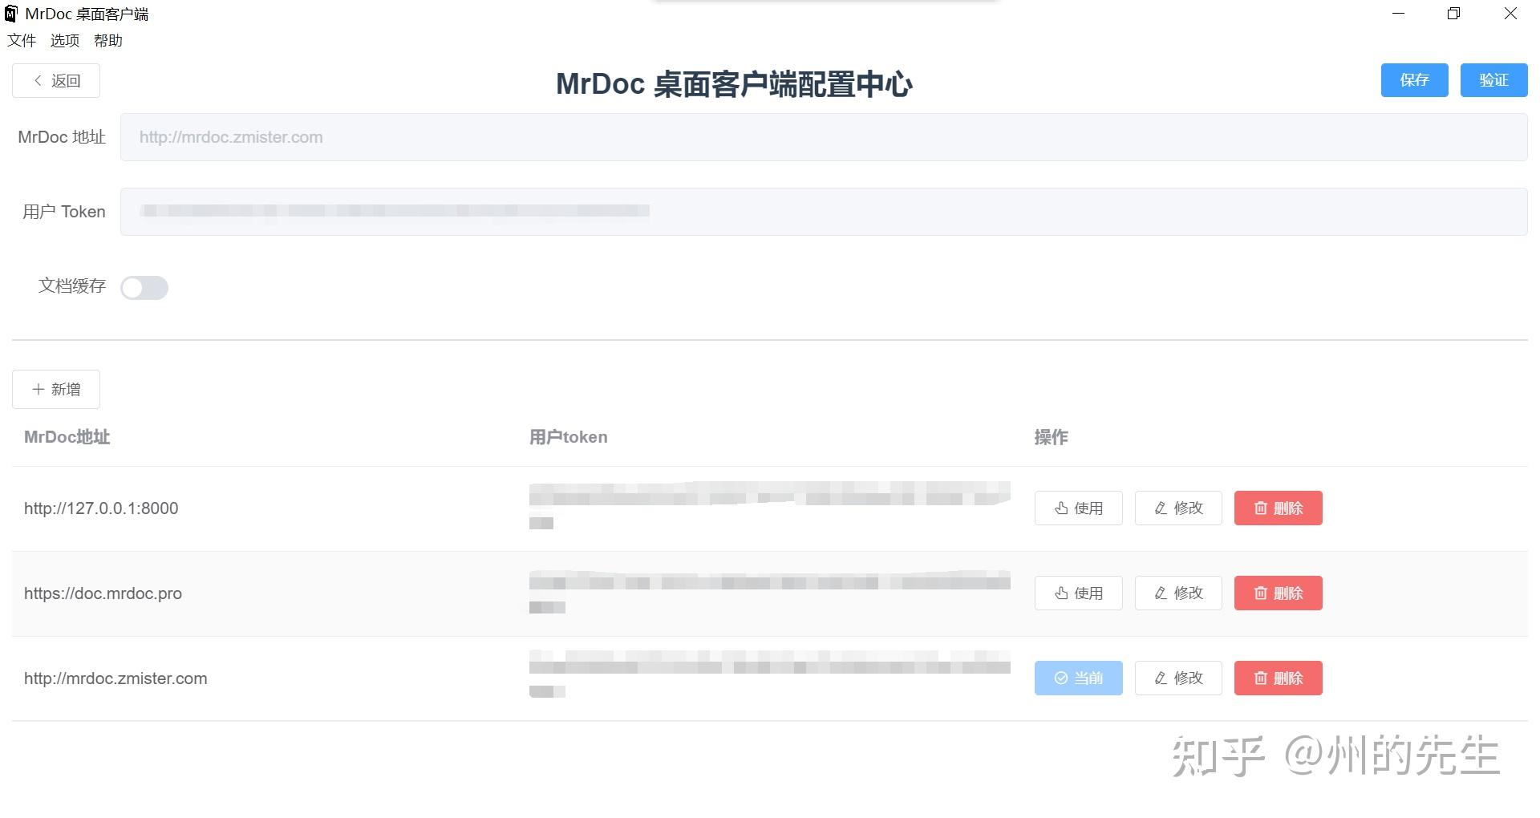Click 新增 to add a new configuration
This screenshot has height=818, width=1540.
click(56, 389)
